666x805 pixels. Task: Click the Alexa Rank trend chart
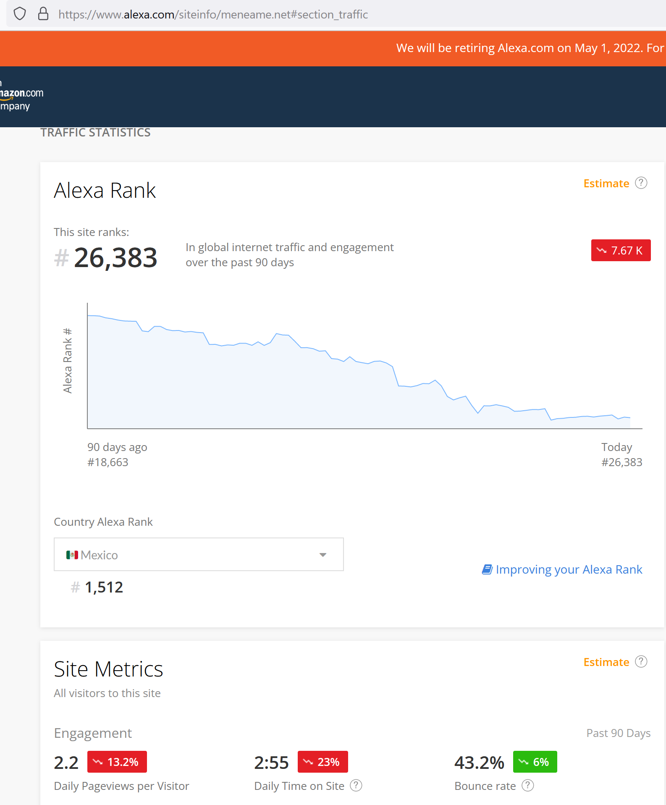364,366
